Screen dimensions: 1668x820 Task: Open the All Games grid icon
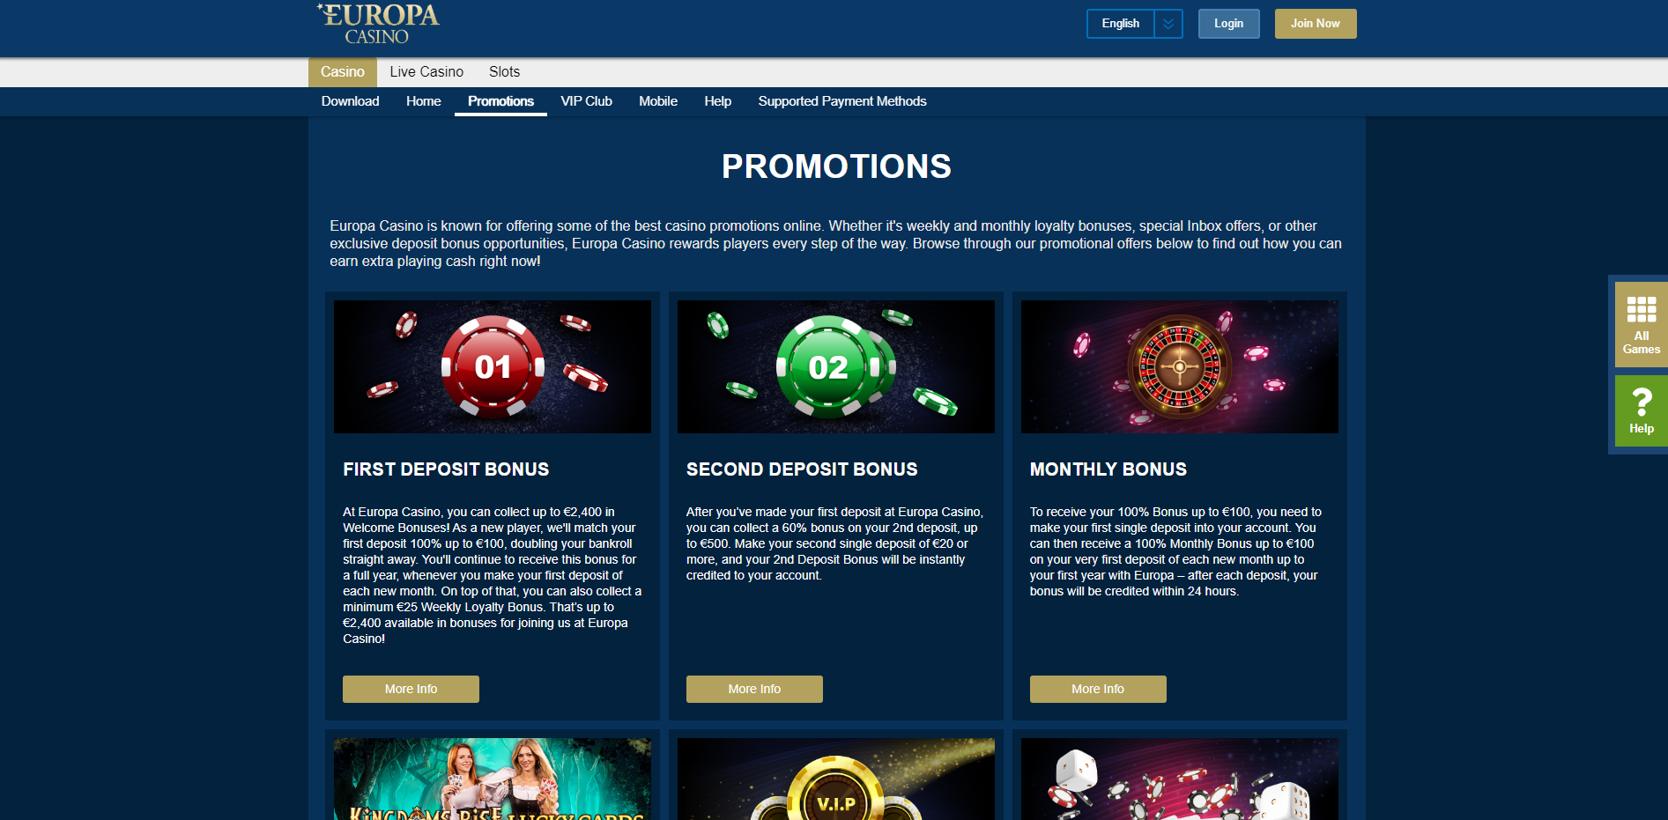point(1641,324)
